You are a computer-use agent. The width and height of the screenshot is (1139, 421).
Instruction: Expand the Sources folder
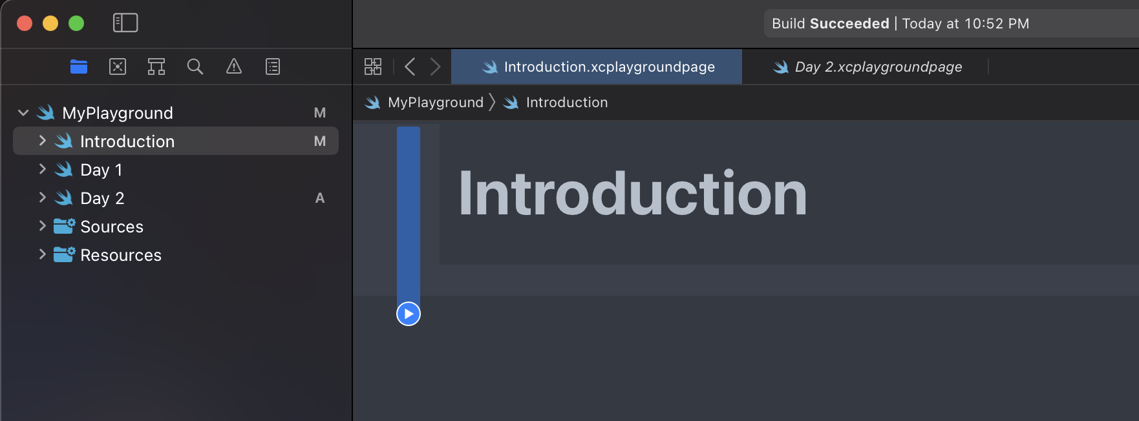click(x=42, y=226)
